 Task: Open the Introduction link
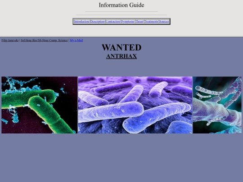pyautogui.click(x=81, y=22)
